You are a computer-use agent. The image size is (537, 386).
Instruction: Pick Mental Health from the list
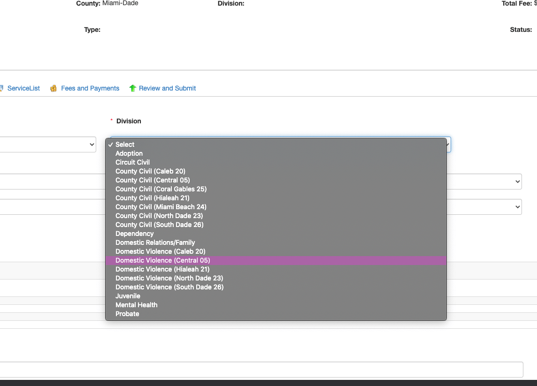136,305
